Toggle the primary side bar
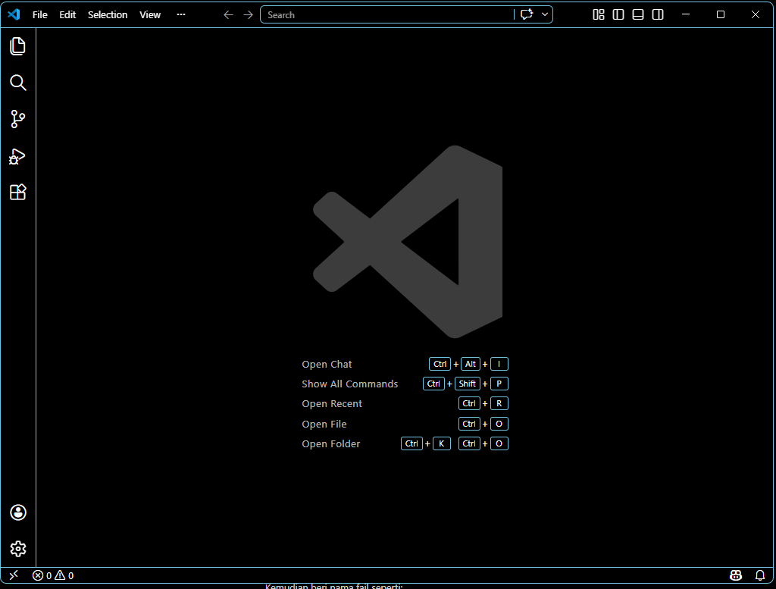Image resolution: width=776 pixels, height=589 pixels. [x=618, y=14]
